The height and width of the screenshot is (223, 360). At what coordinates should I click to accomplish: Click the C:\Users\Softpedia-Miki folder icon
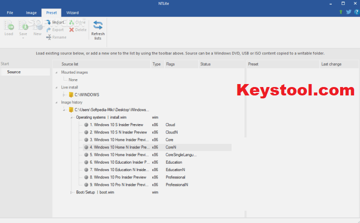point(71,110)
